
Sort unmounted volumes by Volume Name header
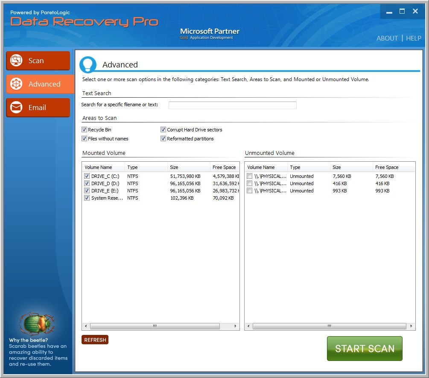coord(266,167)
